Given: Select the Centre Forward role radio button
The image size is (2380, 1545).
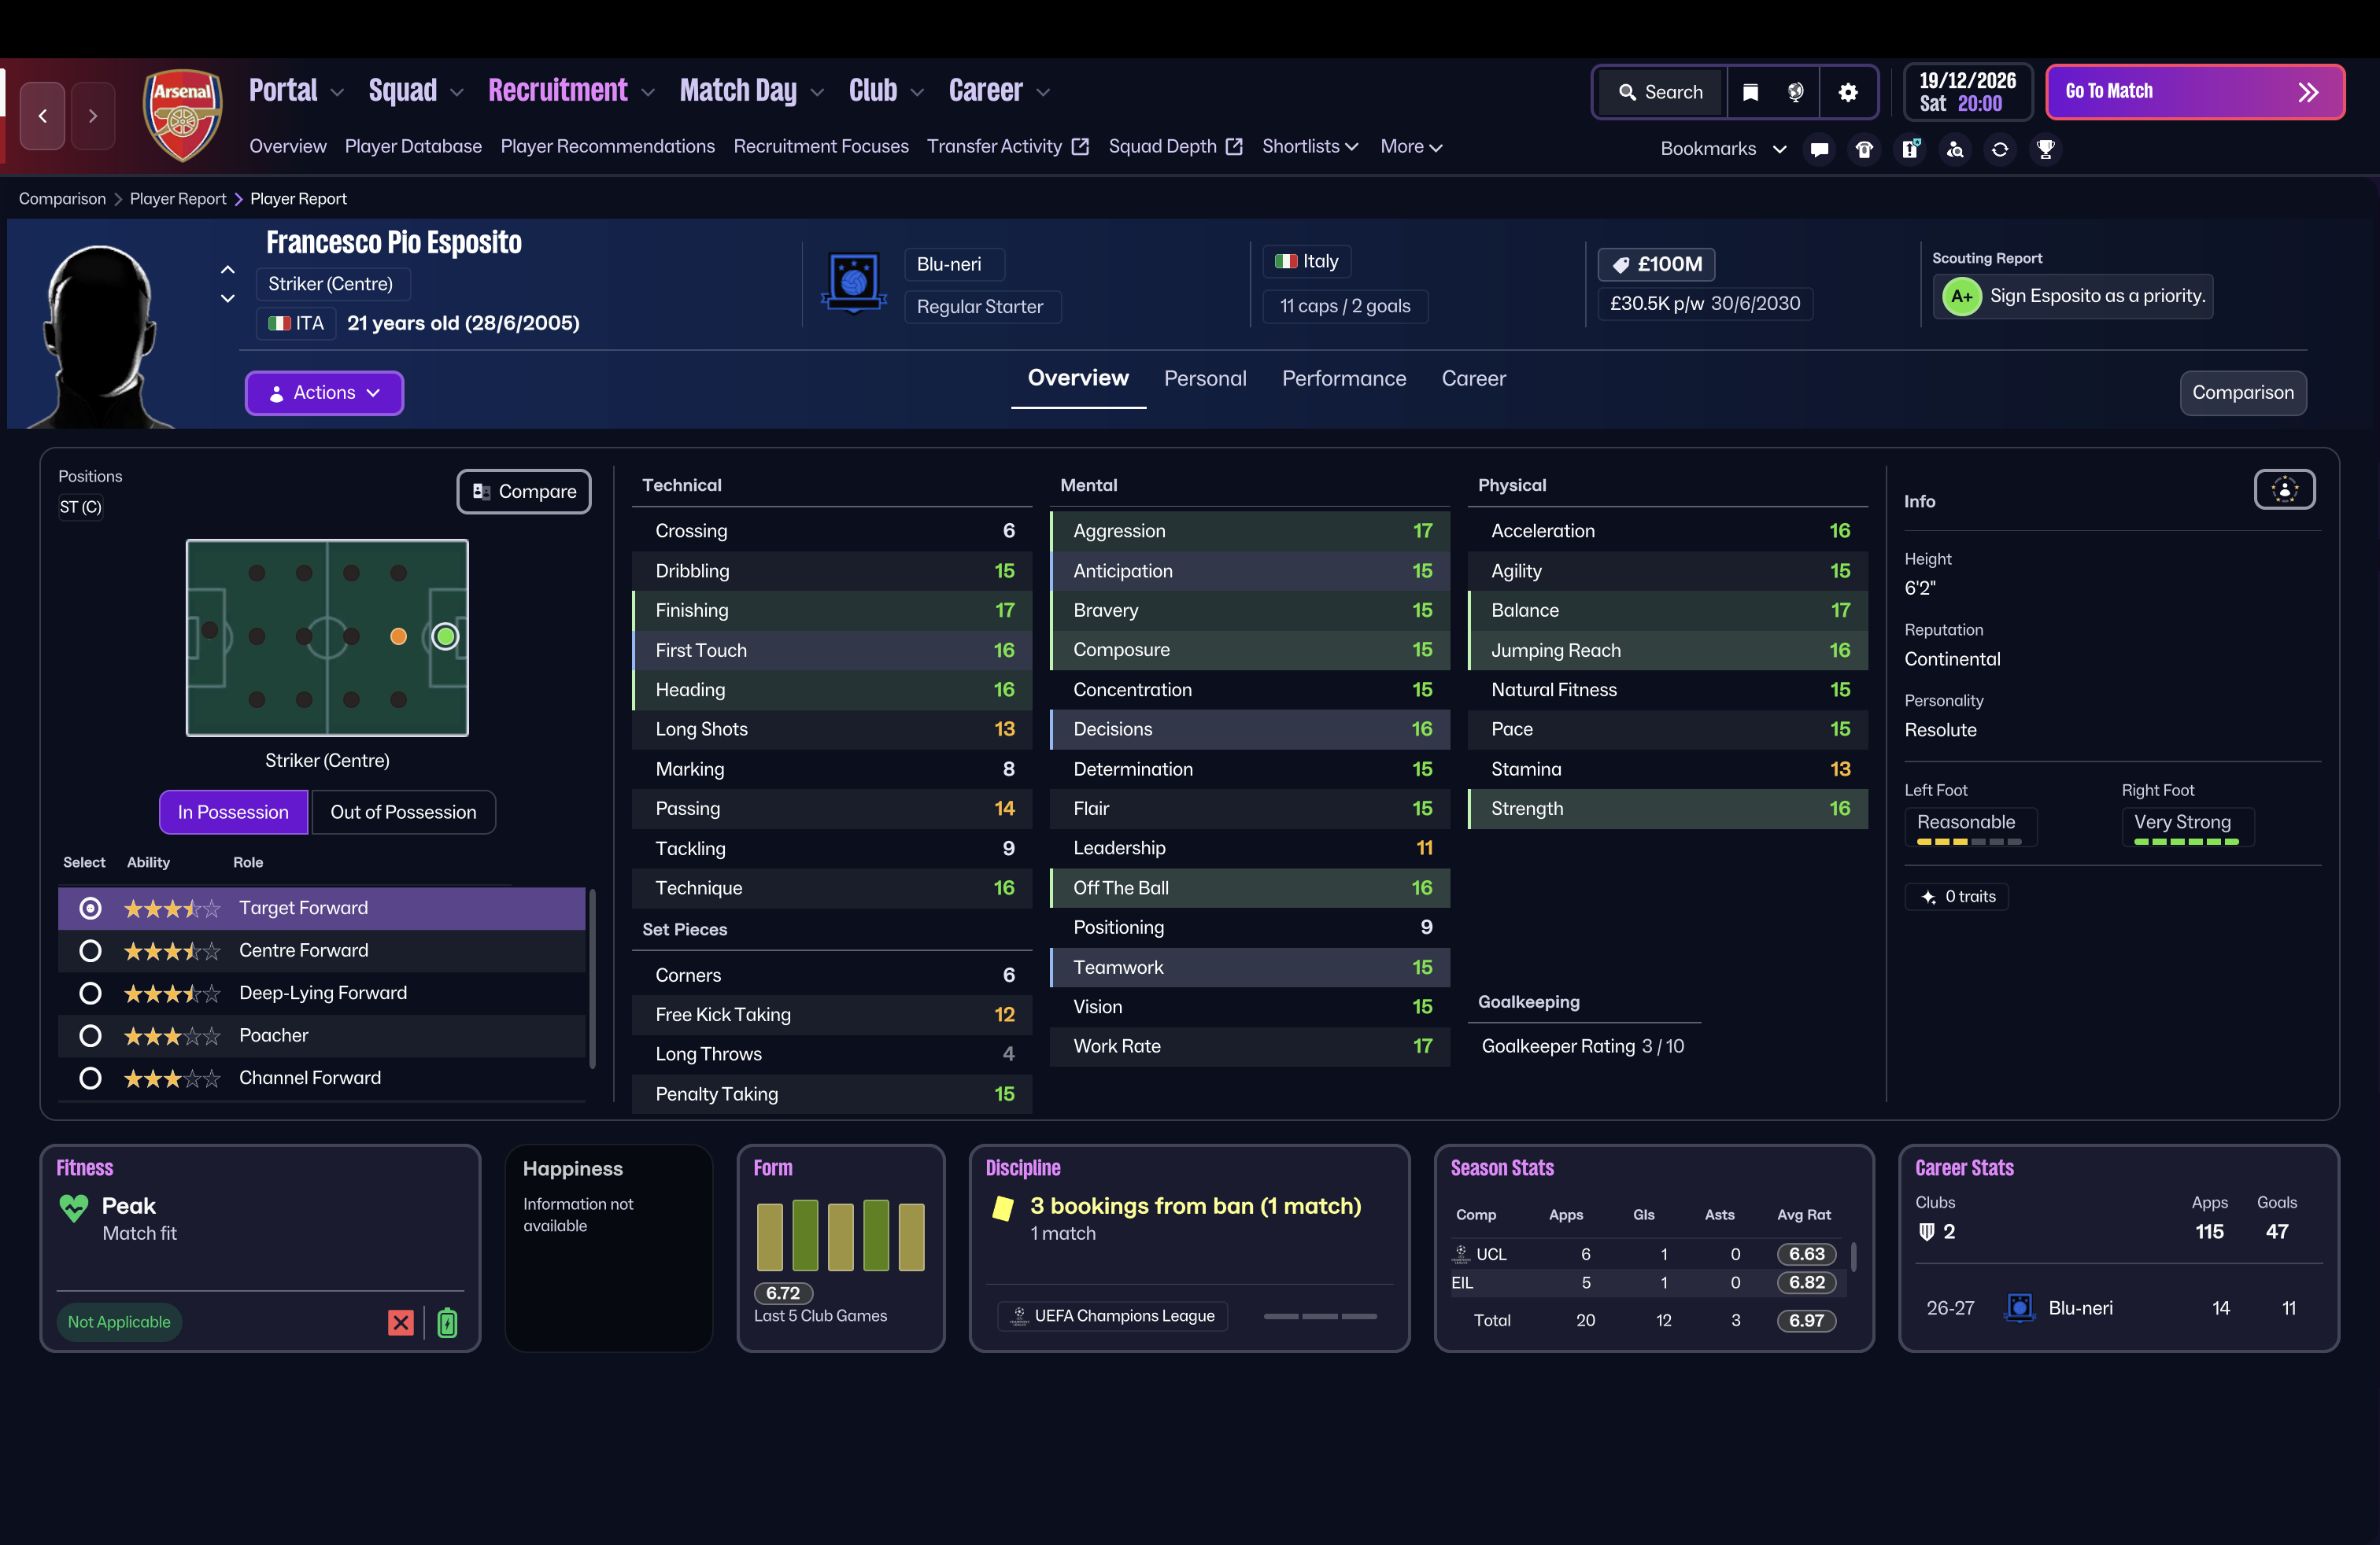Looking at the screenshot, I should click(90, 950).
